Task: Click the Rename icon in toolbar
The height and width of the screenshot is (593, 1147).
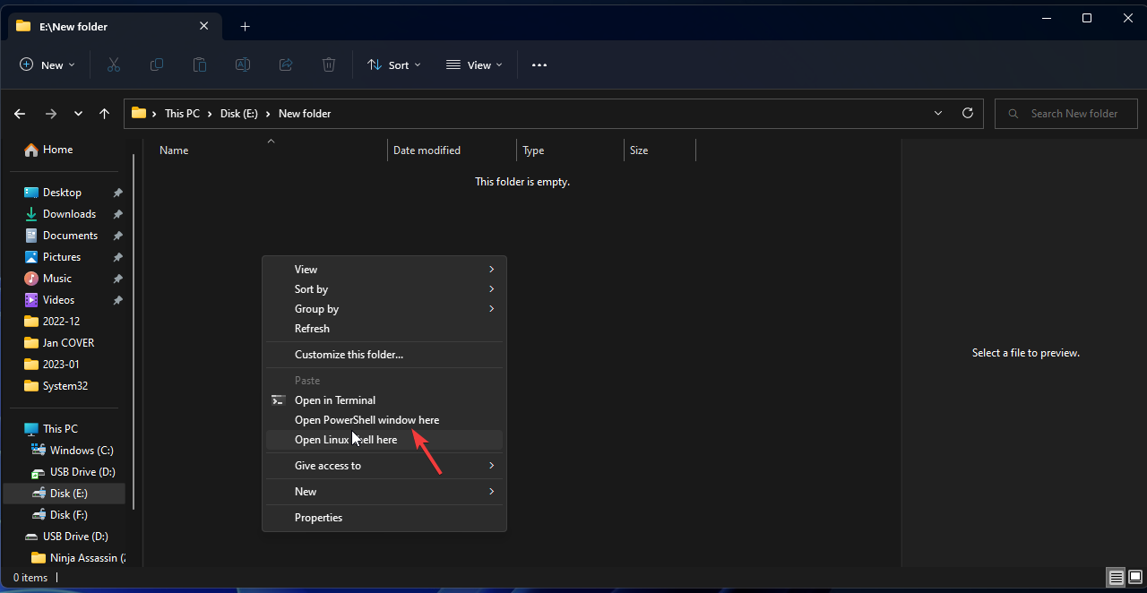Action: (243, 64)
